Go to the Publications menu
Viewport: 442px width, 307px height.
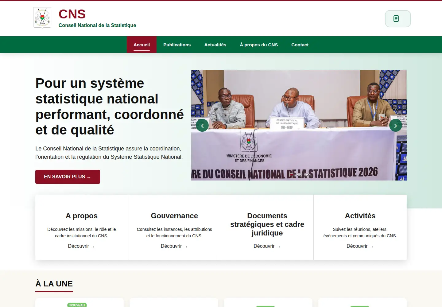(x=177, y=45)
